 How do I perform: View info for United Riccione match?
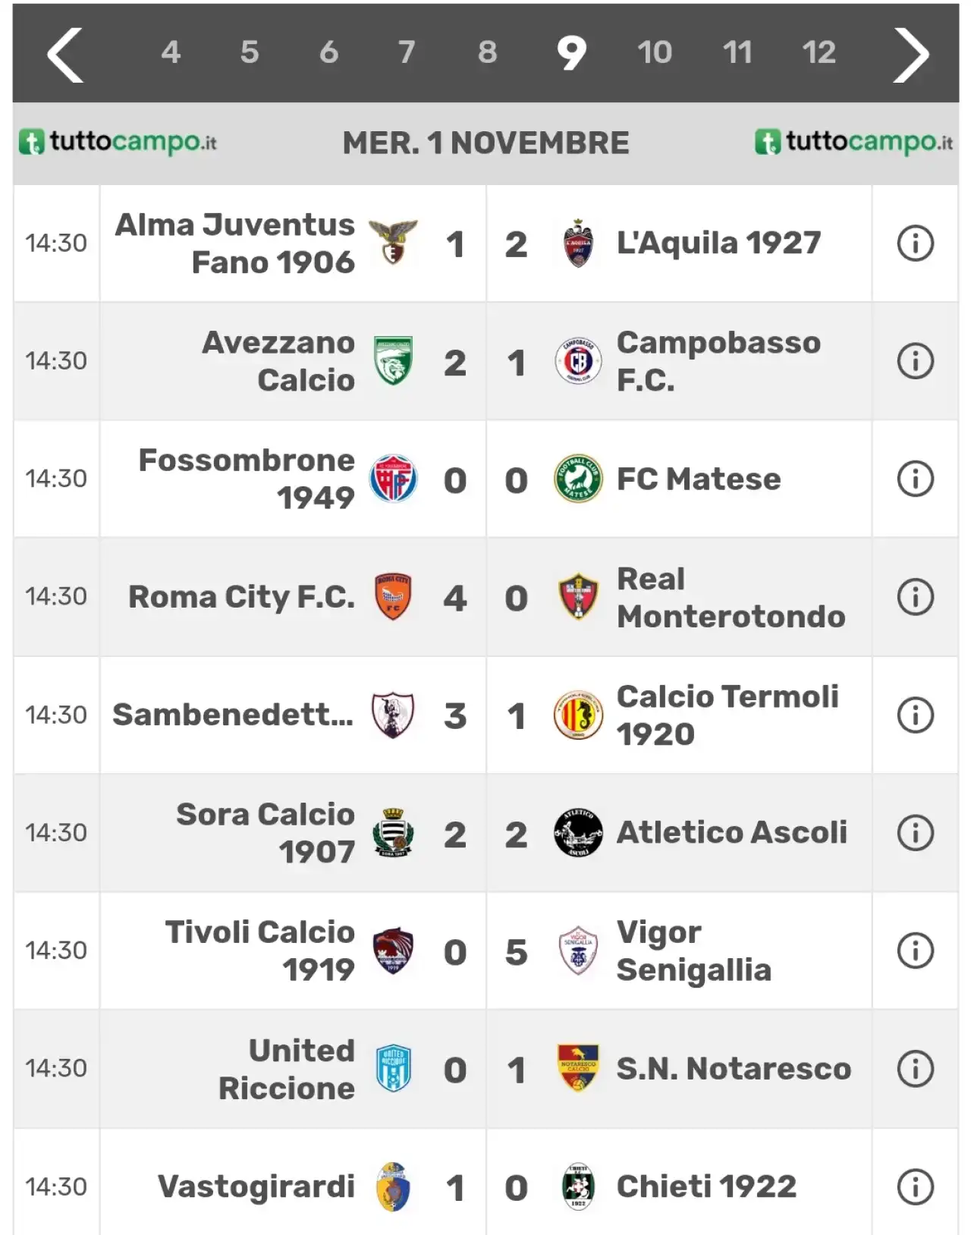point(915,1069)
